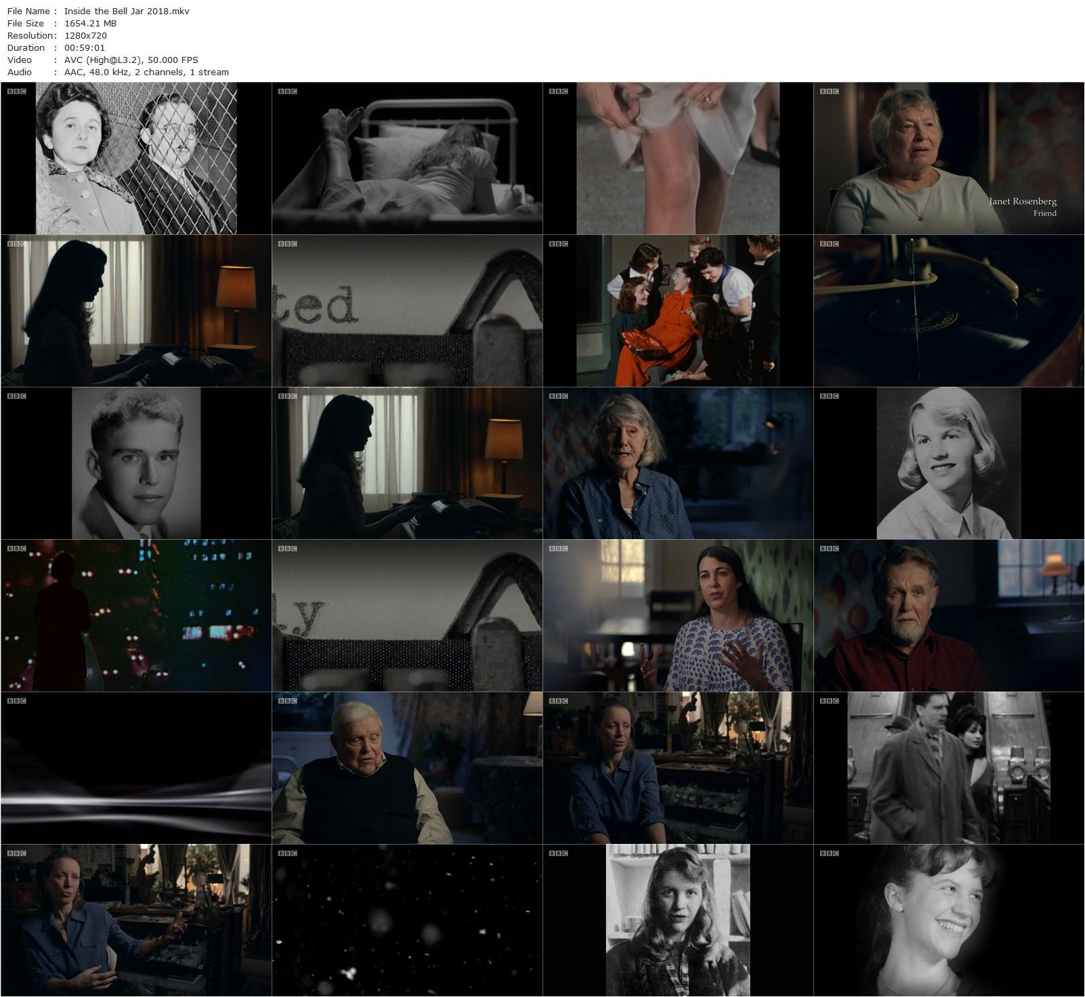Click BBC logo on the falling snow frame
1085x997 pixels.
tap(287, 853)
